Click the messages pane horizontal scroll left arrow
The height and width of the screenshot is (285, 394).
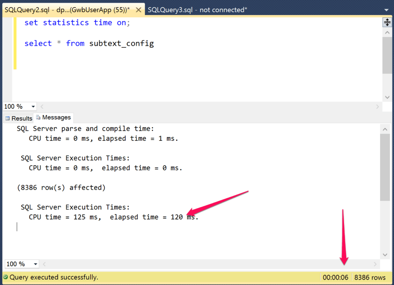point(44,264)
